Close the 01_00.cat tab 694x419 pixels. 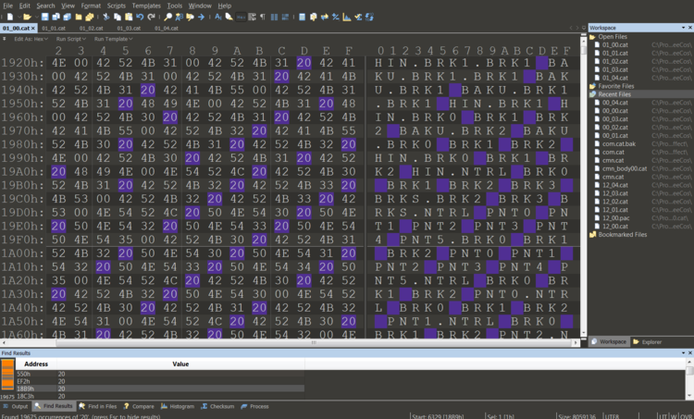click(32, 28)
